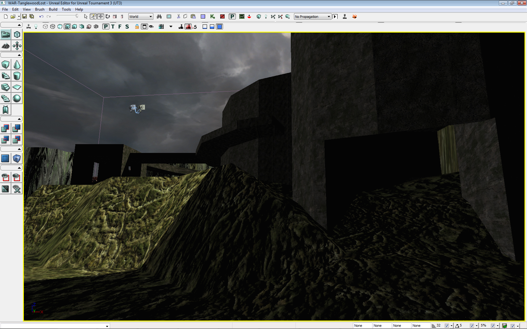Open the World coordinate system dropdown

click(x=141, y=17)
